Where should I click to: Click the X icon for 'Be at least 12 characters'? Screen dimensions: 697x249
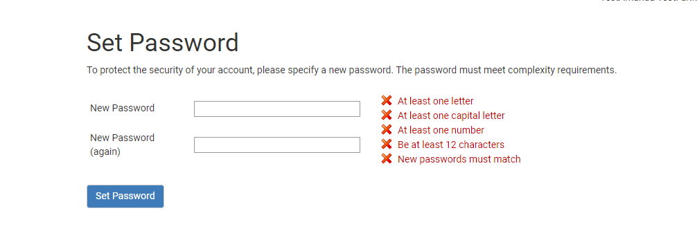[387, 145]
